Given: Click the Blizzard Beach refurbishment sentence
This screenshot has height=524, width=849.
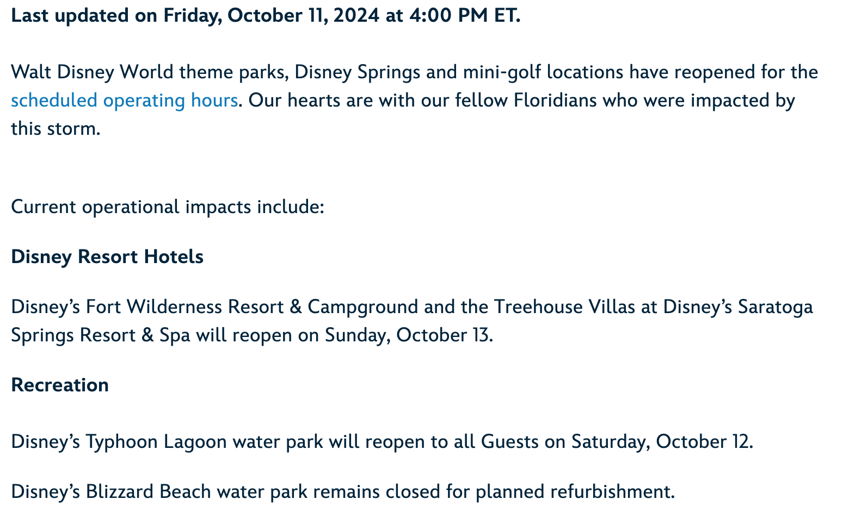Looking at the screenshot, I should tap(343, 491).
